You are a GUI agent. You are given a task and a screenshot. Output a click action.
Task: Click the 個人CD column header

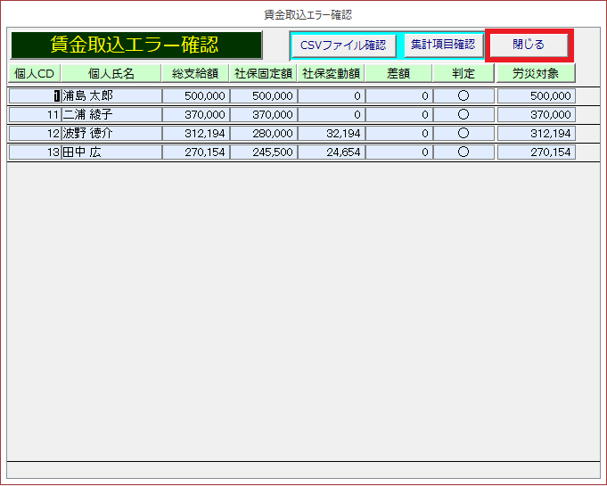[x=34, y=73]
